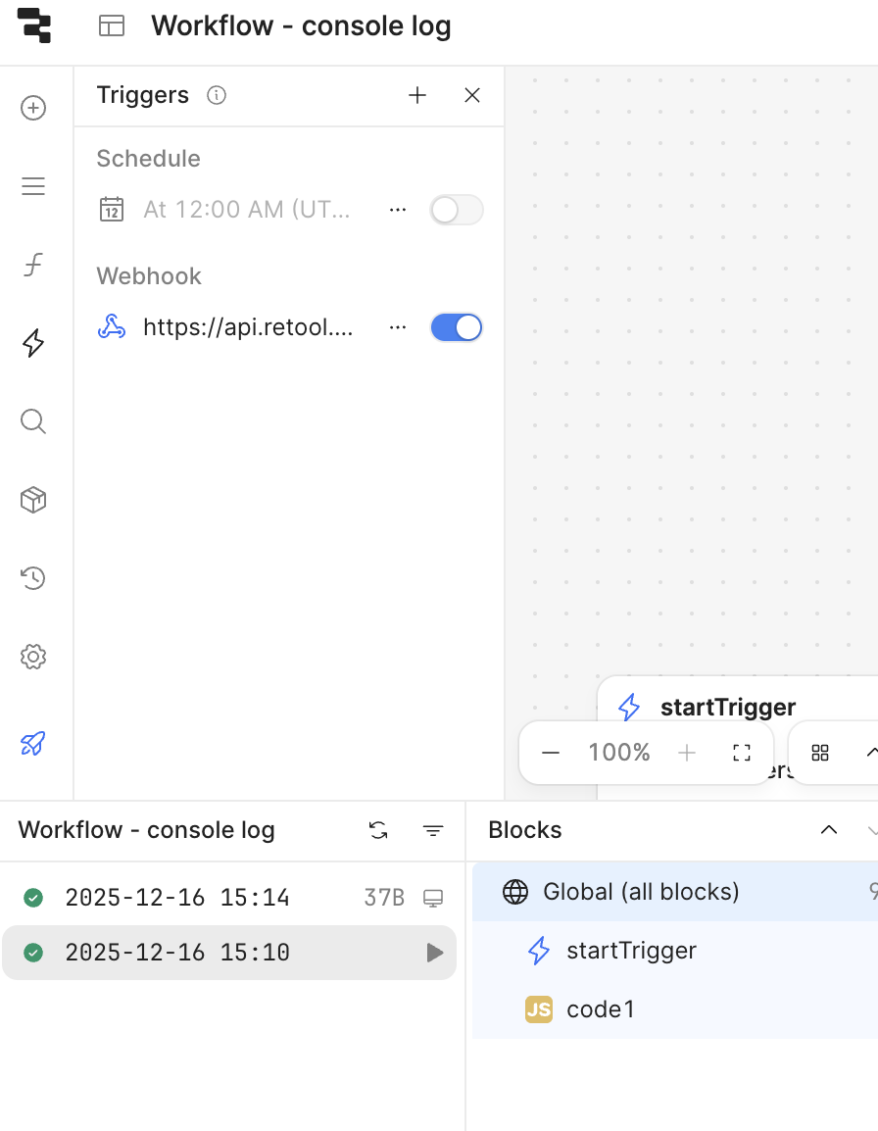This screenshot has height=1131, width=878.
Task: Open the libraries package cube icon
Action: (x=34, y=500)
